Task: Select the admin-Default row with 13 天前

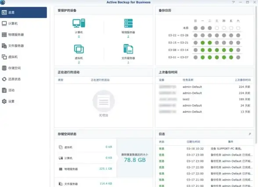Action: [x=204, y=112]
